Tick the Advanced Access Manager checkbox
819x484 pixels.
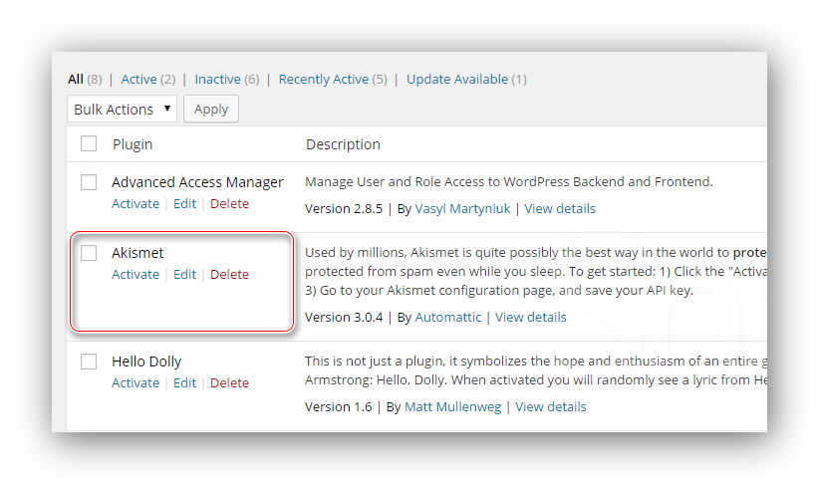pyautogui.click(x=89, y=182)
